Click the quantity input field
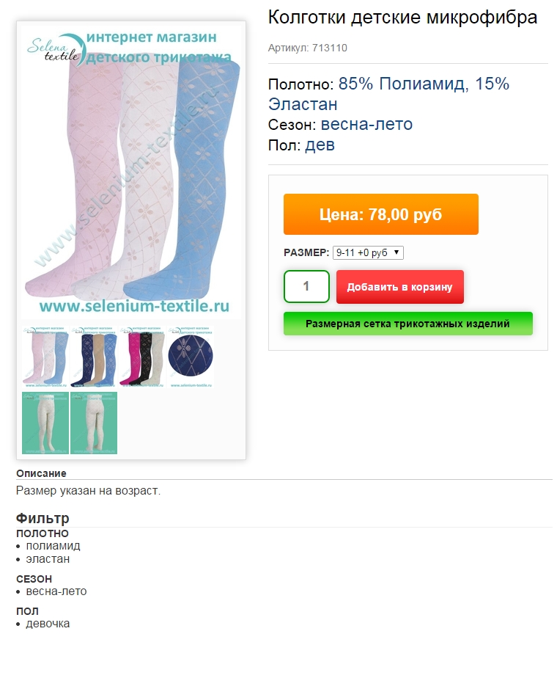Screen dimensions: 557x678 [x=306, y=286]
